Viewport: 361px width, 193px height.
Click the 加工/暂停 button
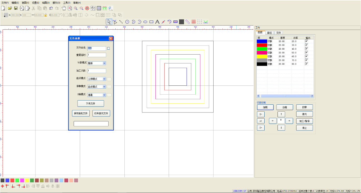(304, 121)
